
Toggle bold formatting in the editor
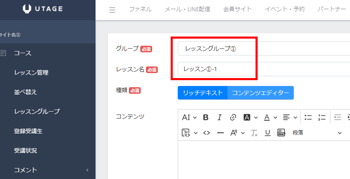coord(206,118)
